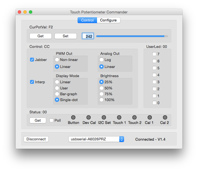Click the Connected - V1.4 status text
This screenshot has height=171, width=198.
click(150, 139)
